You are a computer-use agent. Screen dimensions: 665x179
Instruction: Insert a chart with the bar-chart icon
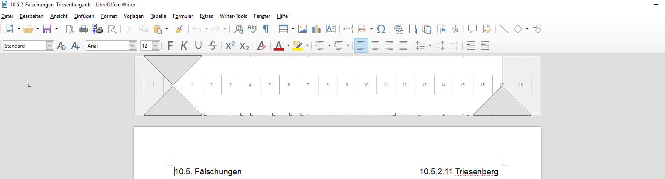[x=316, y=29]
